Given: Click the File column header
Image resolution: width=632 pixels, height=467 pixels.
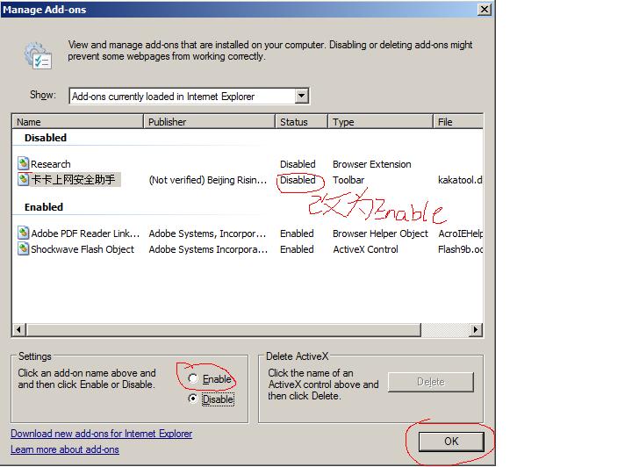Looking at the screenshot, I should (x=458, y=122).
